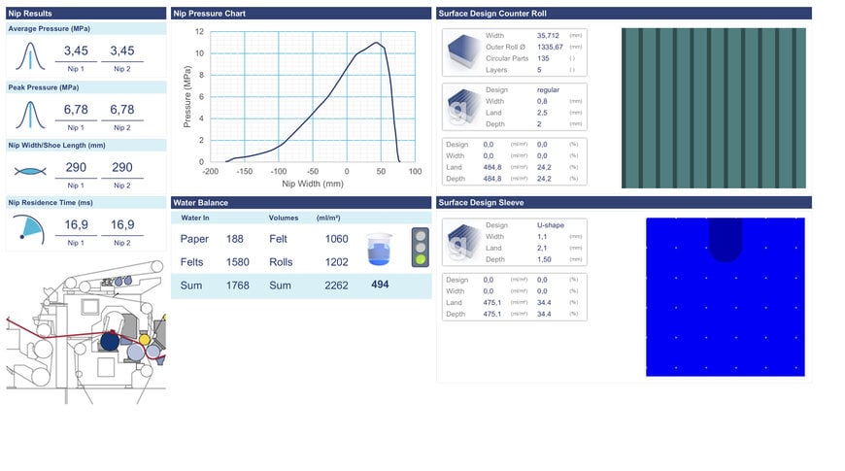
Task: Click the Sleeve groove design icon
Action: [462, 243]
